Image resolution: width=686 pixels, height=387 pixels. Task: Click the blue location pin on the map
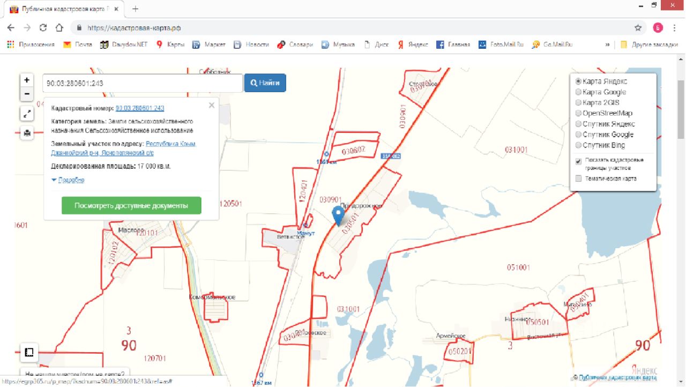(338, 215)
